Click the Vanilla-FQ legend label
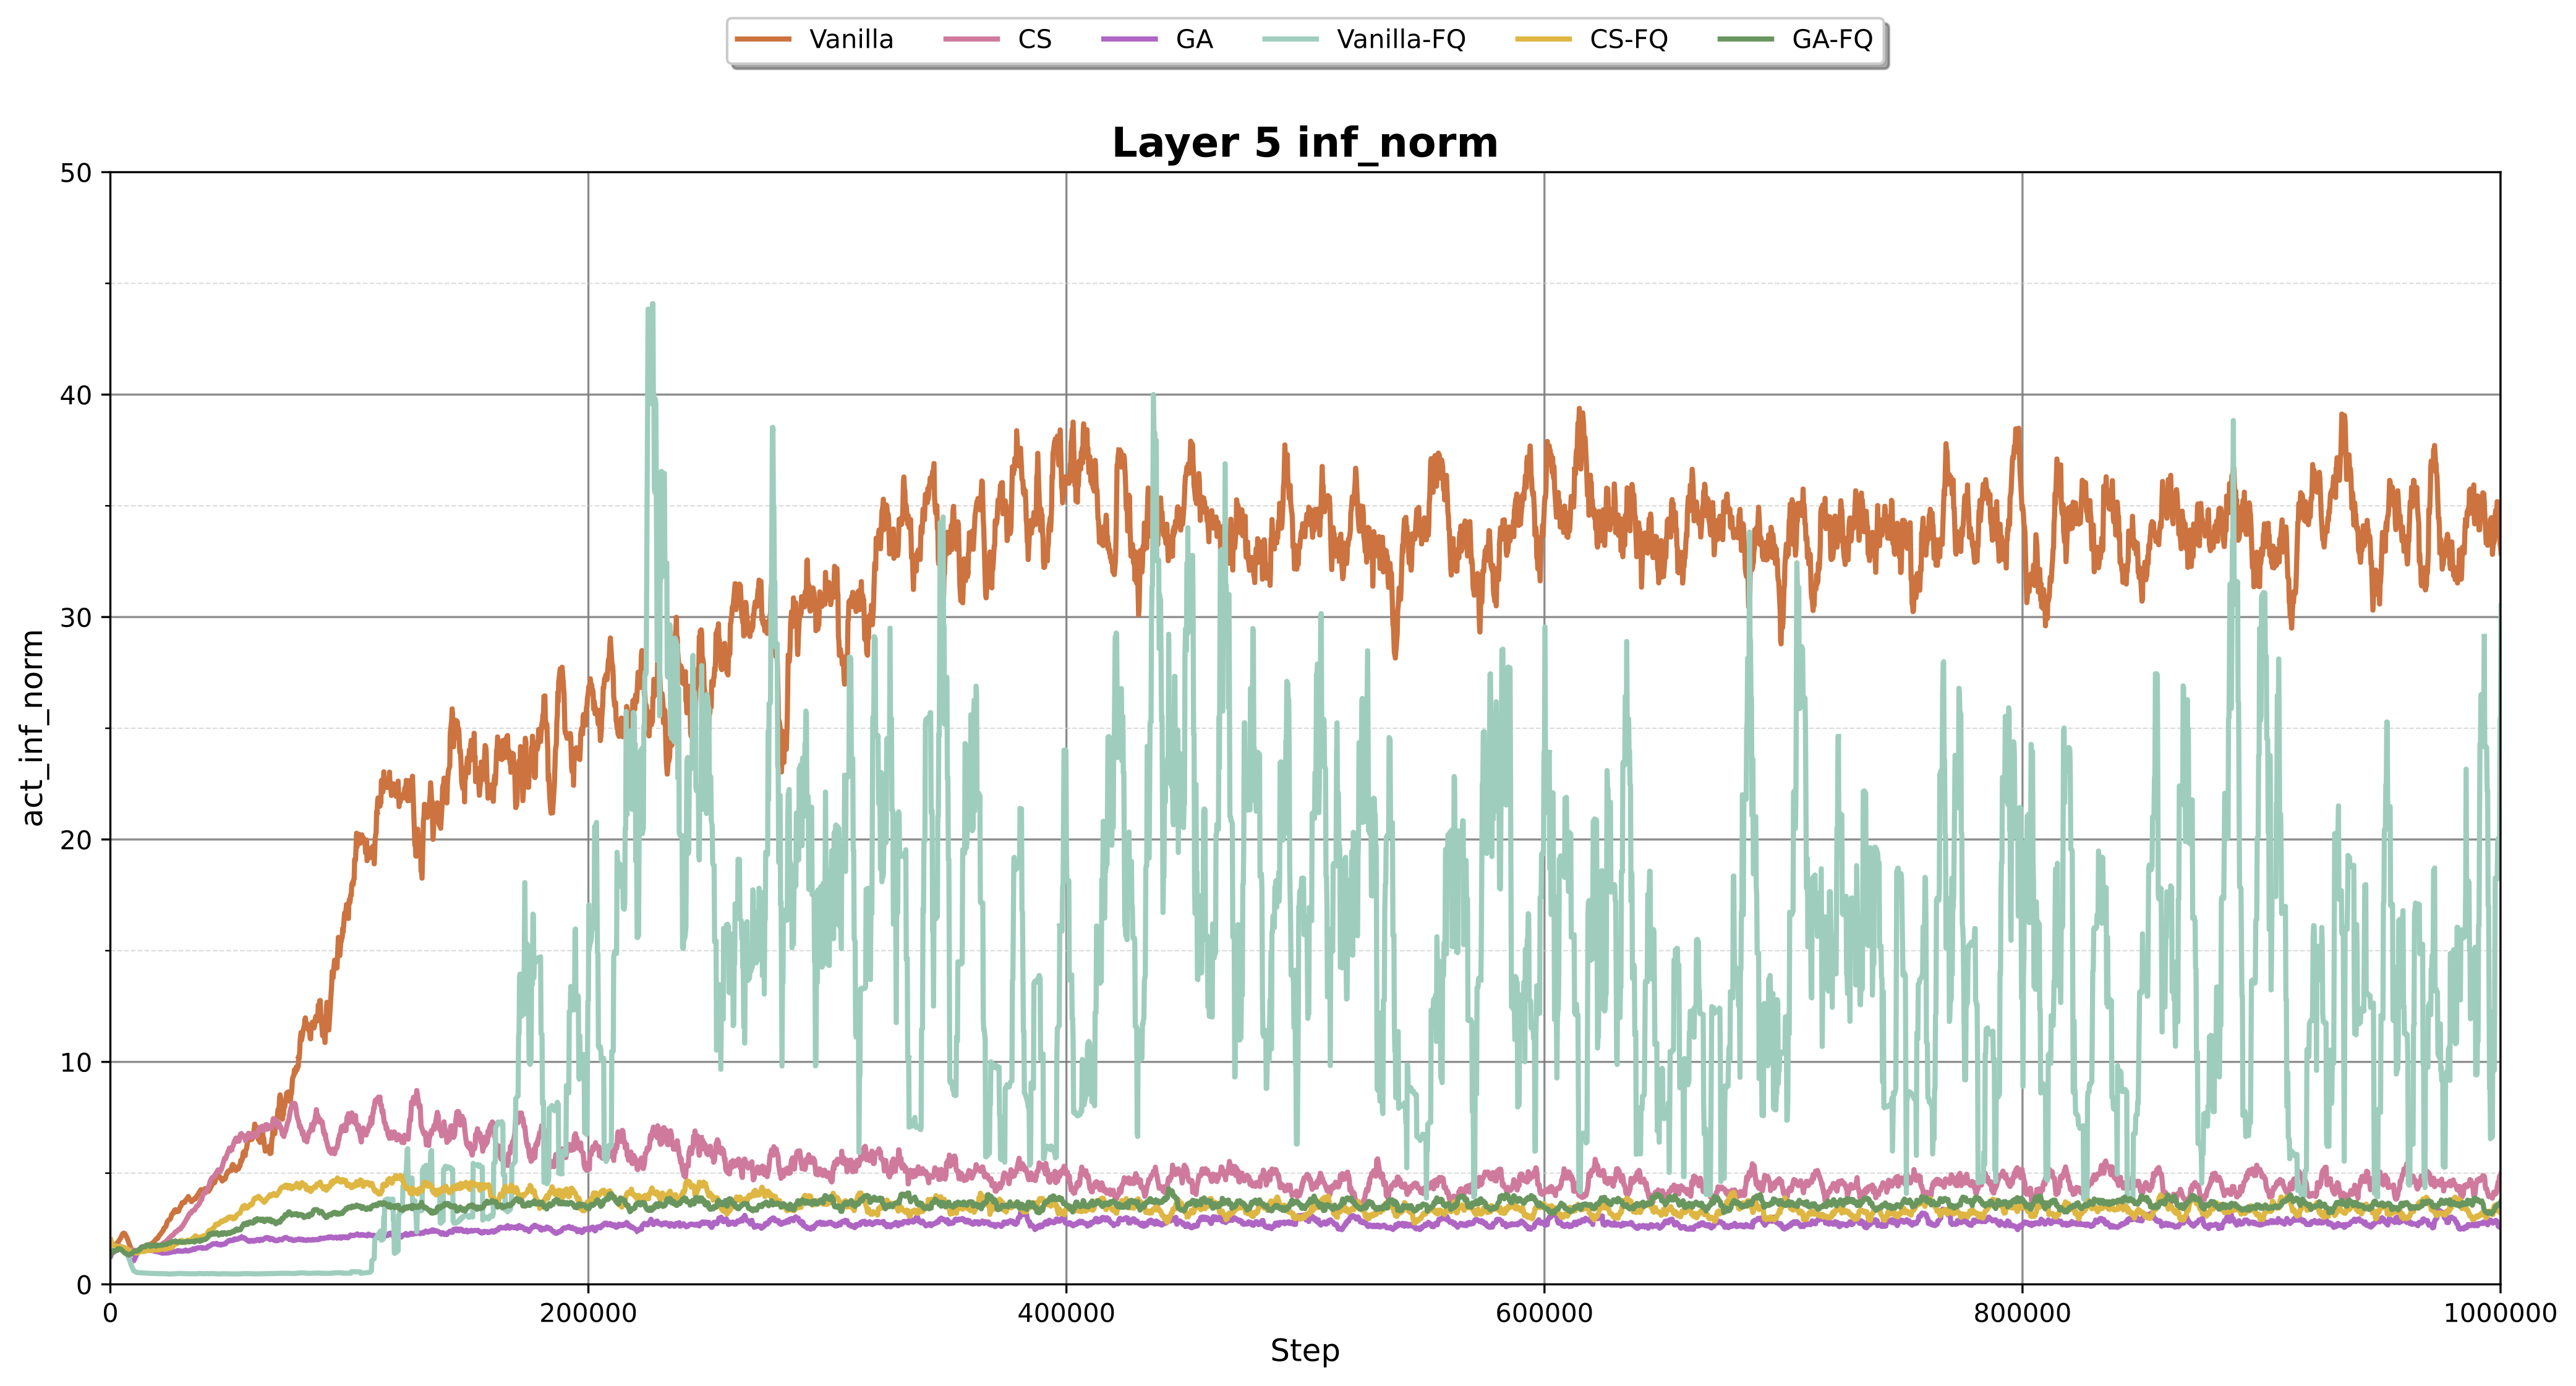This screenshot has height=1386, width=2576. [1401, 39]
